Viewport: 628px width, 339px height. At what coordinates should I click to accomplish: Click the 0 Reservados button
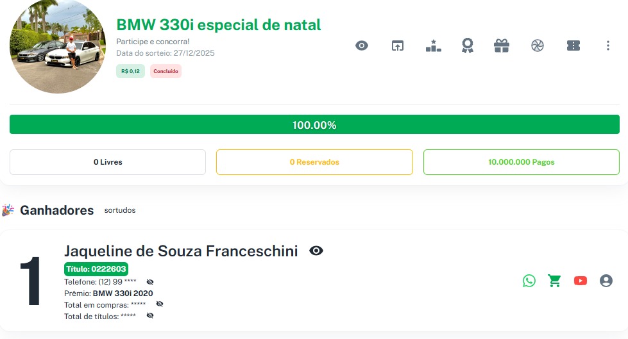pyautogui.click(x=314, y=162)
